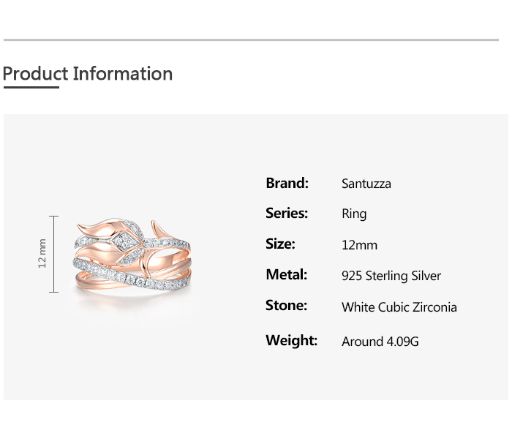Click the dark underline beneath Product Information
Screen dimensions: 512x444
[x=31, y=88]
